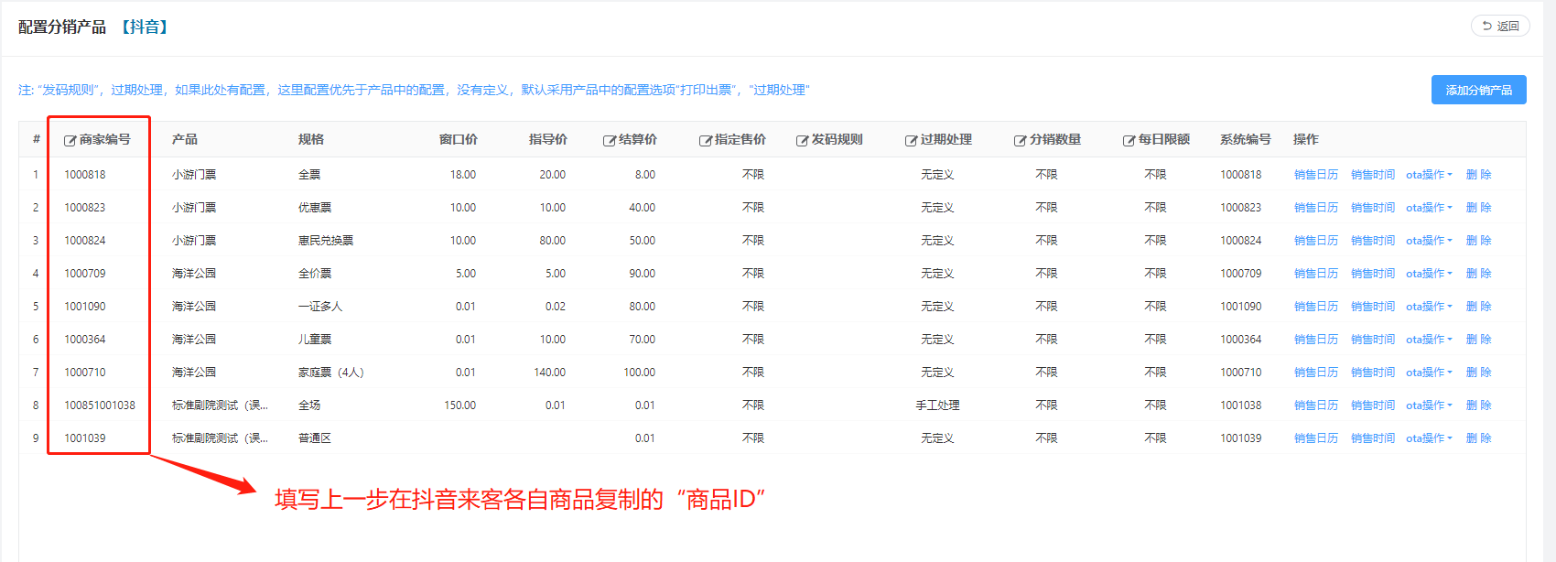Open 销售日历 for product 1000710
1556x562 pixels.
(x=1315, y=373)
